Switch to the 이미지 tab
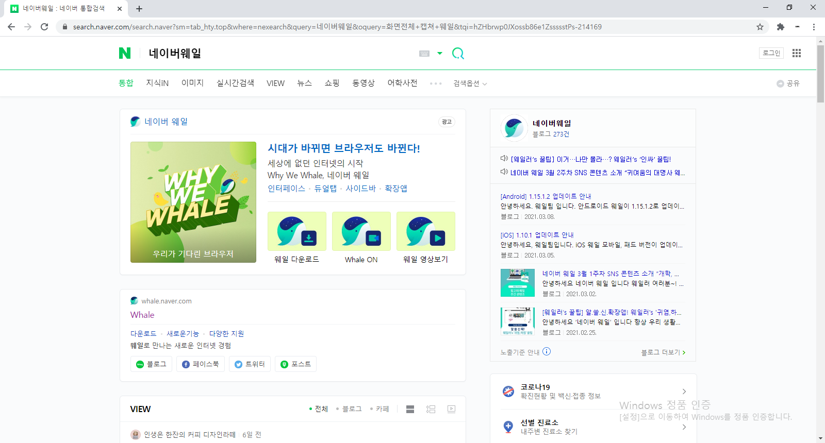The width and height of the screenshot is (825, 443). pos(192,83)
